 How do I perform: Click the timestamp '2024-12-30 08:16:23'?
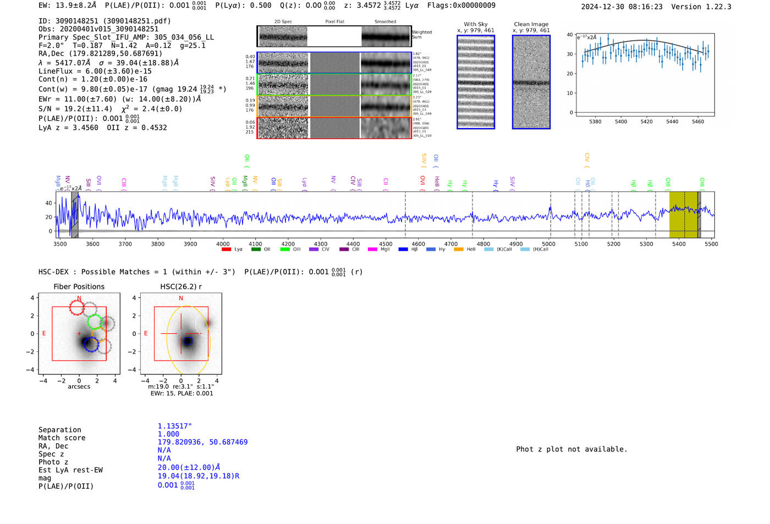[x=621, y=7]
